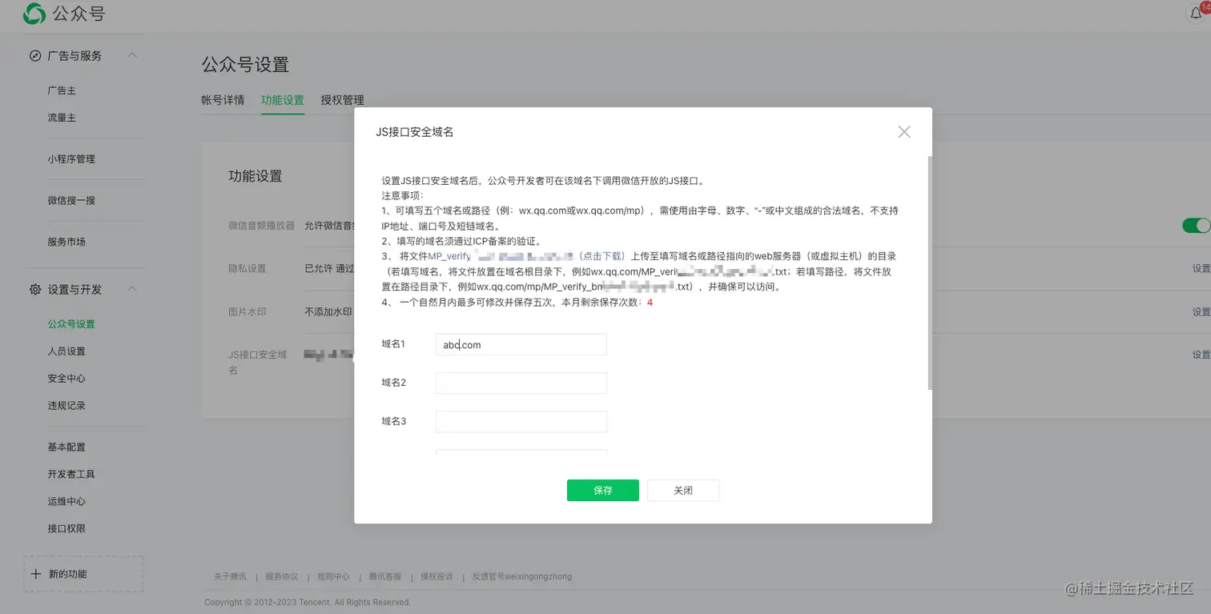This screenshot has width=1211, height=614.
Task: Save the domain settings with 保存
Action: pos(603,491)
